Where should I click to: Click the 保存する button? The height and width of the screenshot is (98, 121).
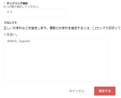[x=105, y=91]
